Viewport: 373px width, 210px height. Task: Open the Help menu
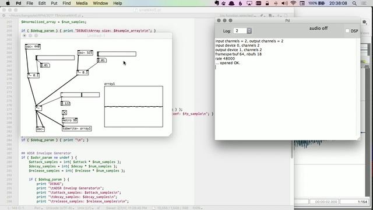pos(118,3)
